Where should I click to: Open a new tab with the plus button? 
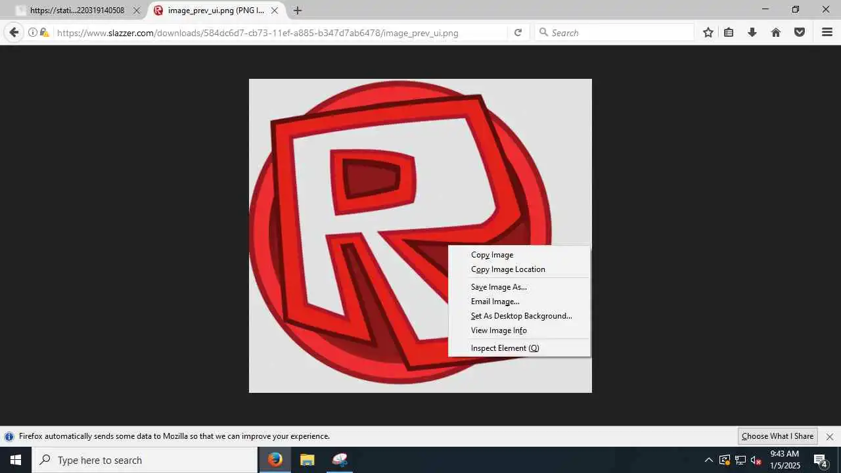click(x=298, y=11)
